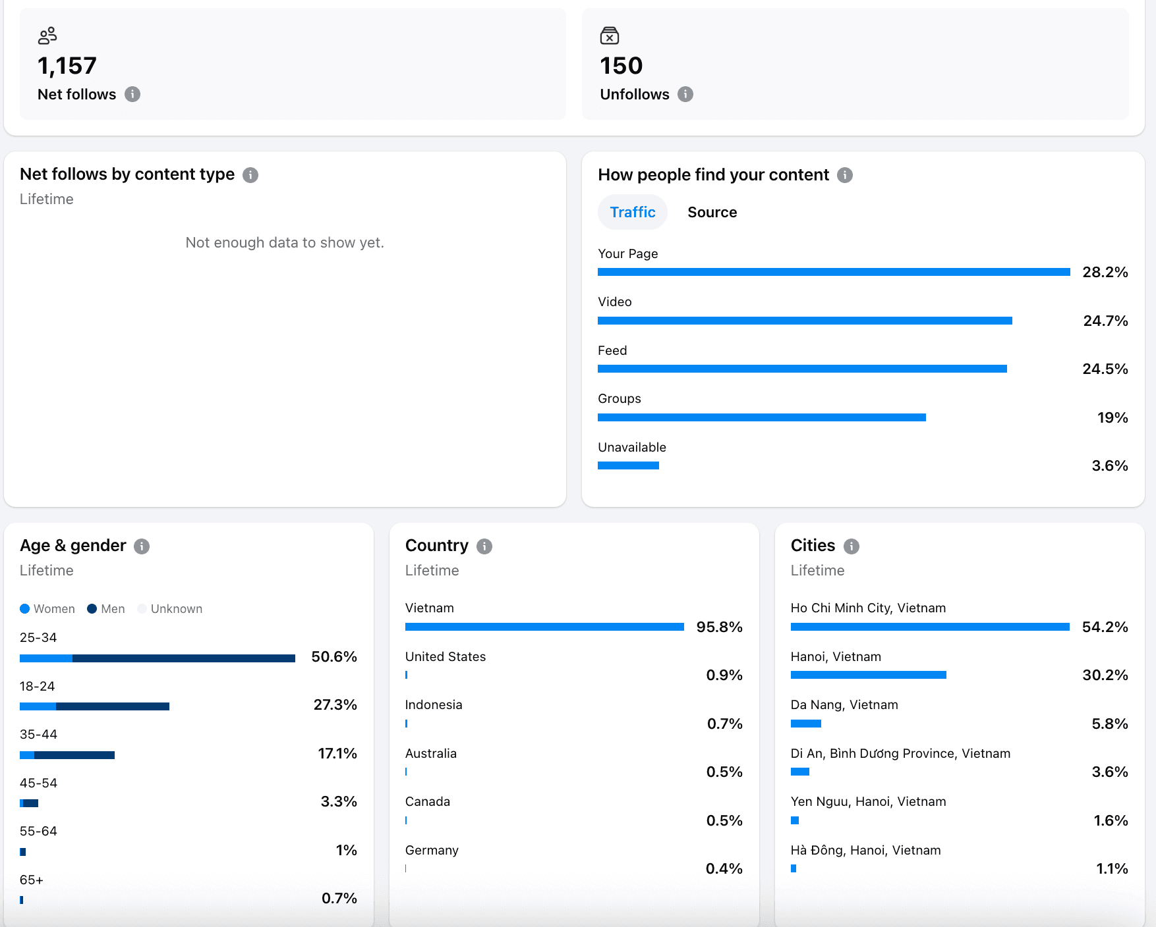Click the Net follows people icon
Screen dimensions: 1156x927
[46, 36]
